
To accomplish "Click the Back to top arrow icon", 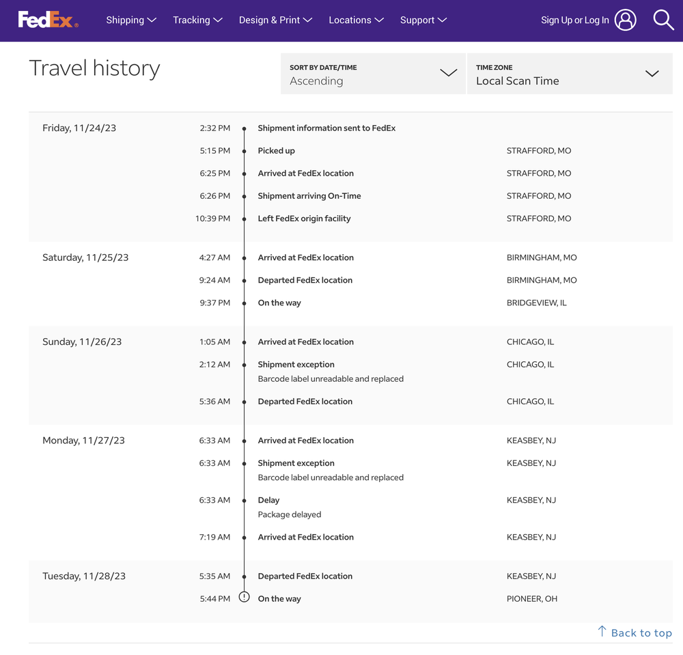I will coord(602,631).
